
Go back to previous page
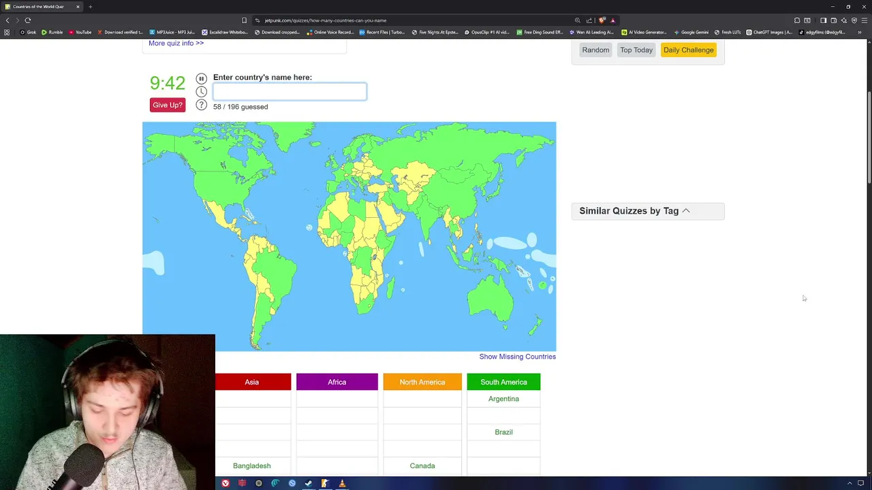[7, 20]
